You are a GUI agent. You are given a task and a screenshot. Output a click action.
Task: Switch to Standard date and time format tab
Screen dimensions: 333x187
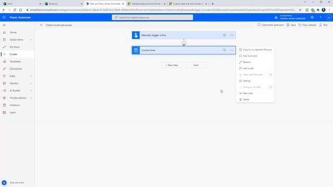[x=146, y=4]
